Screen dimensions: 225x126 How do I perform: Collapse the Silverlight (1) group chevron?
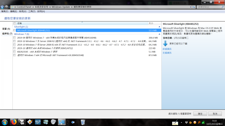[x=159, y=27]
